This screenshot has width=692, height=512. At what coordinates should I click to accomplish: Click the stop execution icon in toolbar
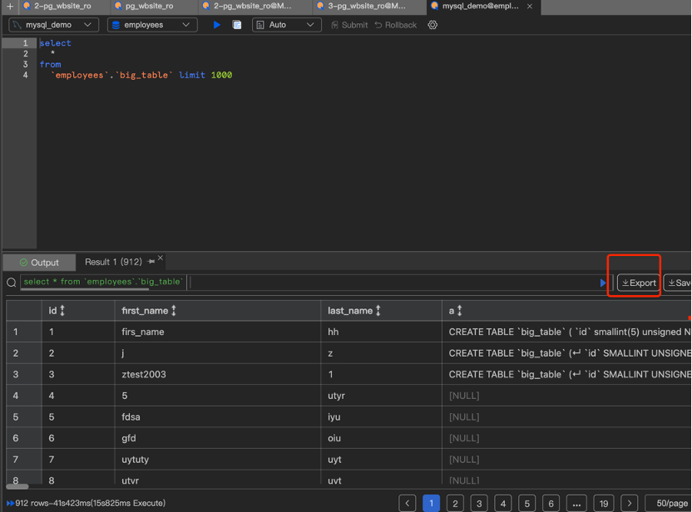tap(237, 25)
